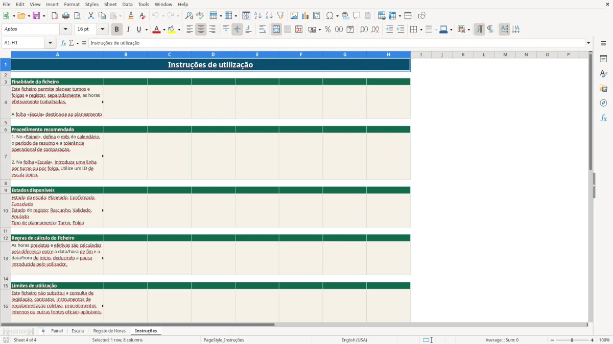Toggle Underline formatting
This screenshot has height=344, width=613.
click(x=138, y=30)
